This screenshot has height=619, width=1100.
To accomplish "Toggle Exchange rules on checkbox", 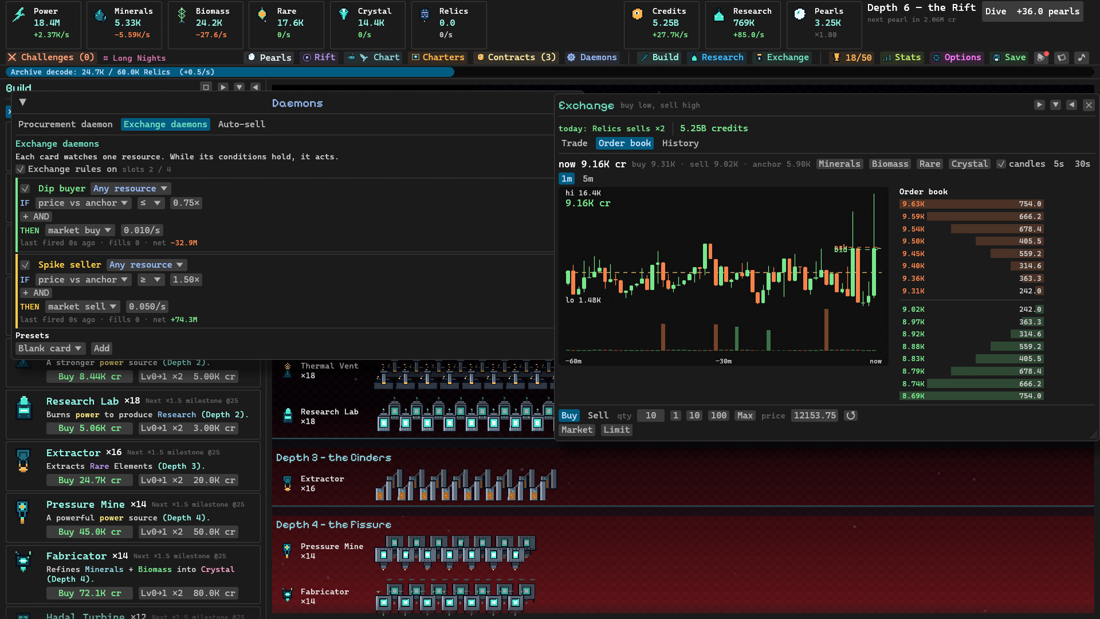I will click(x=21, y=170).
